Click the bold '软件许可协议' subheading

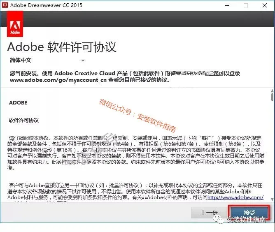click(24, 121)
